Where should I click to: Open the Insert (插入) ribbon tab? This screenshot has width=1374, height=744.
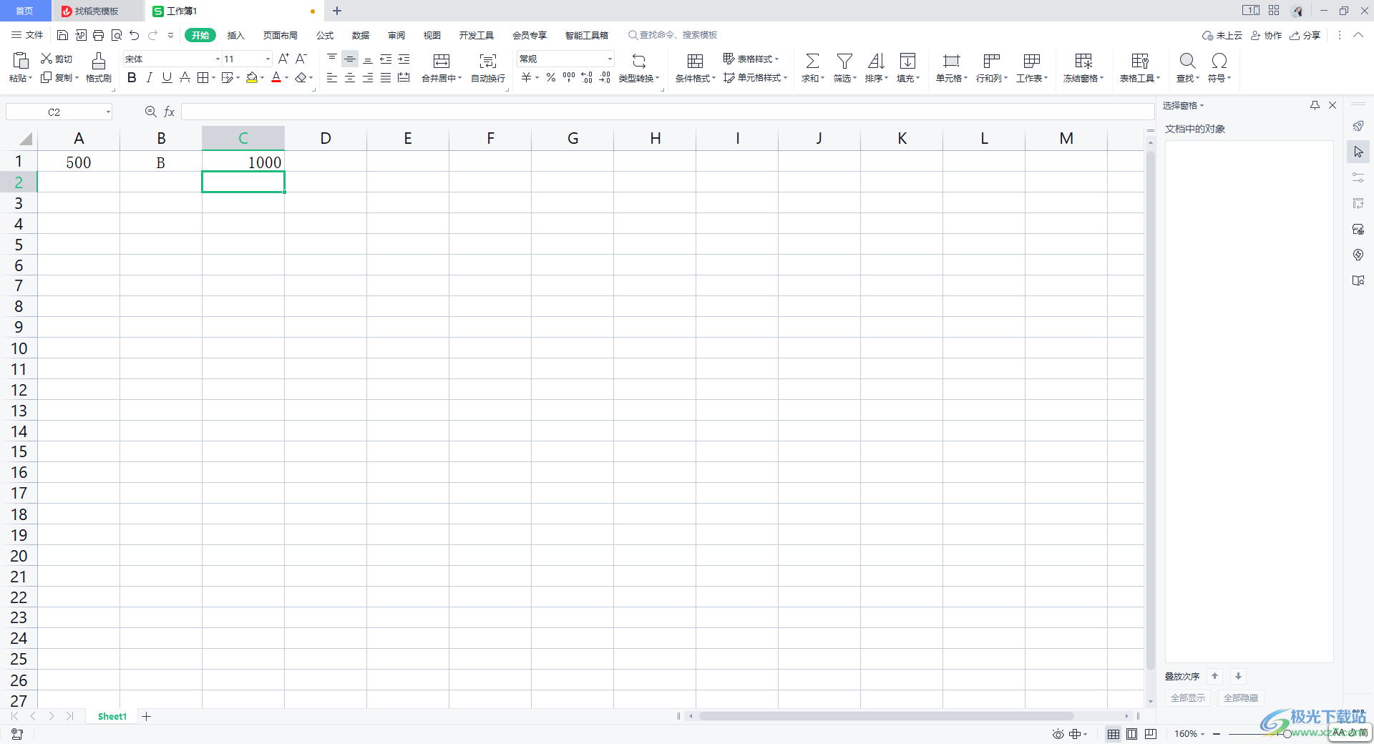235,35
